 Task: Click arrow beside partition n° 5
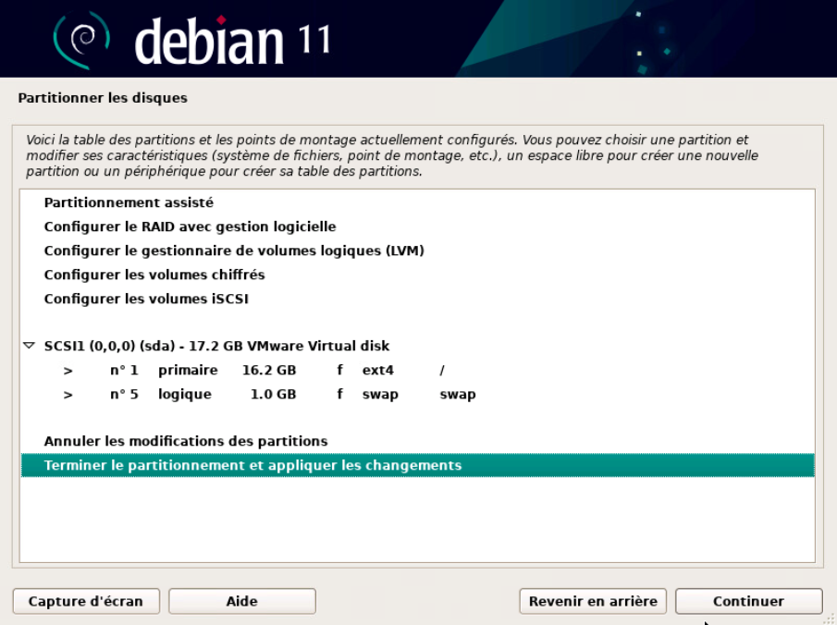pyautogui.click(x=68, y=395)
